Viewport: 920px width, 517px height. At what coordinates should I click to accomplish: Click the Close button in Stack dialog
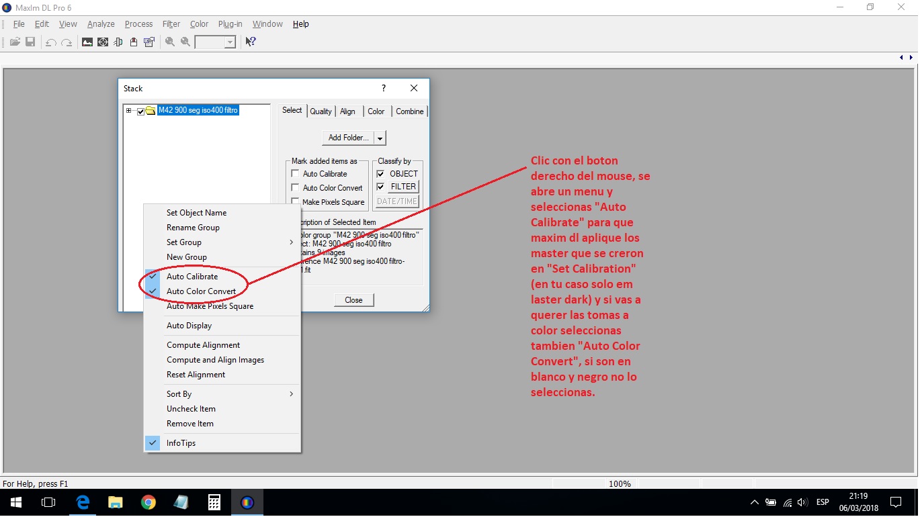(353, 300)
